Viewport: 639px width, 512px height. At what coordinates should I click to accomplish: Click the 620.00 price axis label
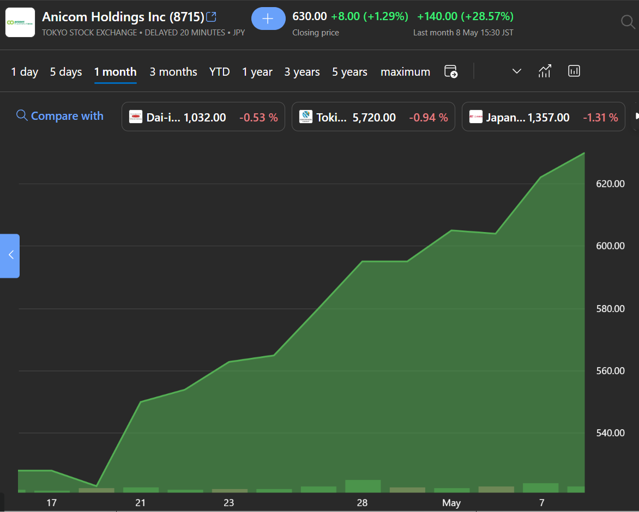click(x=610, y=184)
